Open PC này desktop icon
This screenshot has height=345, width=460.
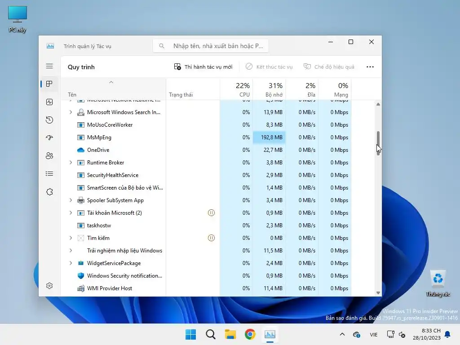click(x=18, y=19)
